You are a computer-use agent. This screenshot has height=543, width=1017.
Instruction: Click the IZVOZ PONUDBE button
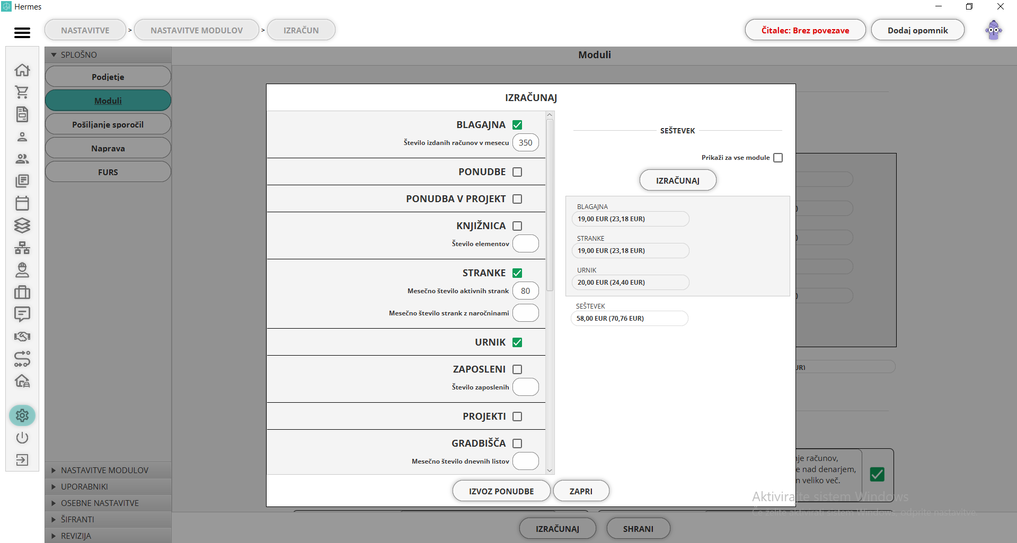tap(501, 491)
